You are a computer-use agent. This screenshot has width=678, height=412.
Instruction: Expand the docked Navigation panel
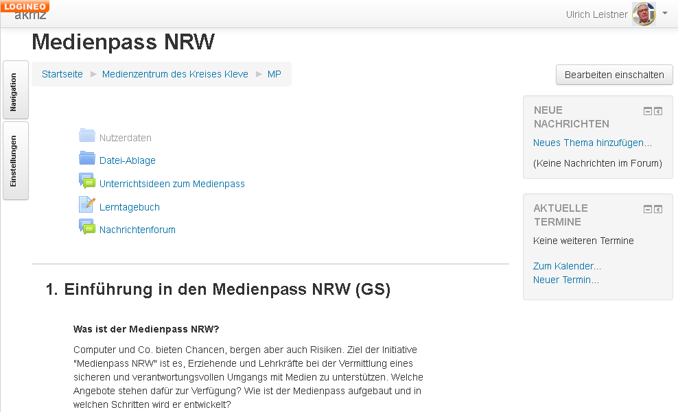point(15,90)
